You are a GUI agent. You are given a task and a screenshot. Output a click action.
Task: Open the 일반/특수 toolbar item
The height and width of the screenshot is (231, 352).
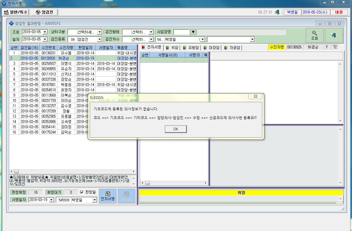(x=16, y=12)
